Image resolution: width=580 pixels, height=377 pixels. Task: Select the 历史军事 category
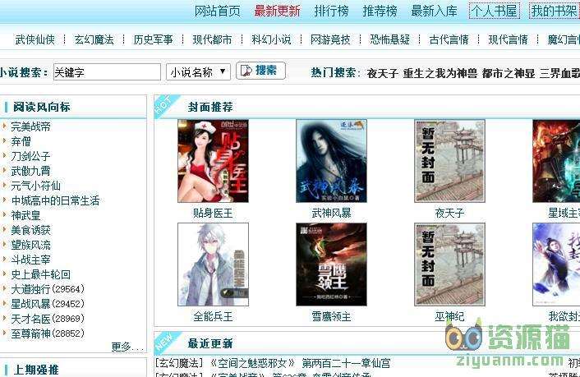point(153,39)
